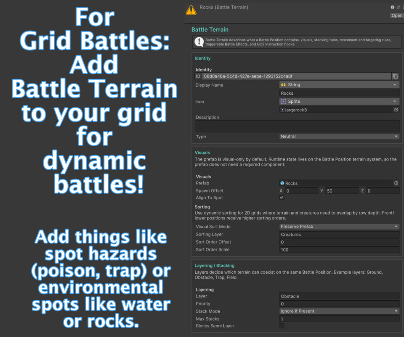Click the Max Stacks value field
Screen dimensions: 404x337
339,319
